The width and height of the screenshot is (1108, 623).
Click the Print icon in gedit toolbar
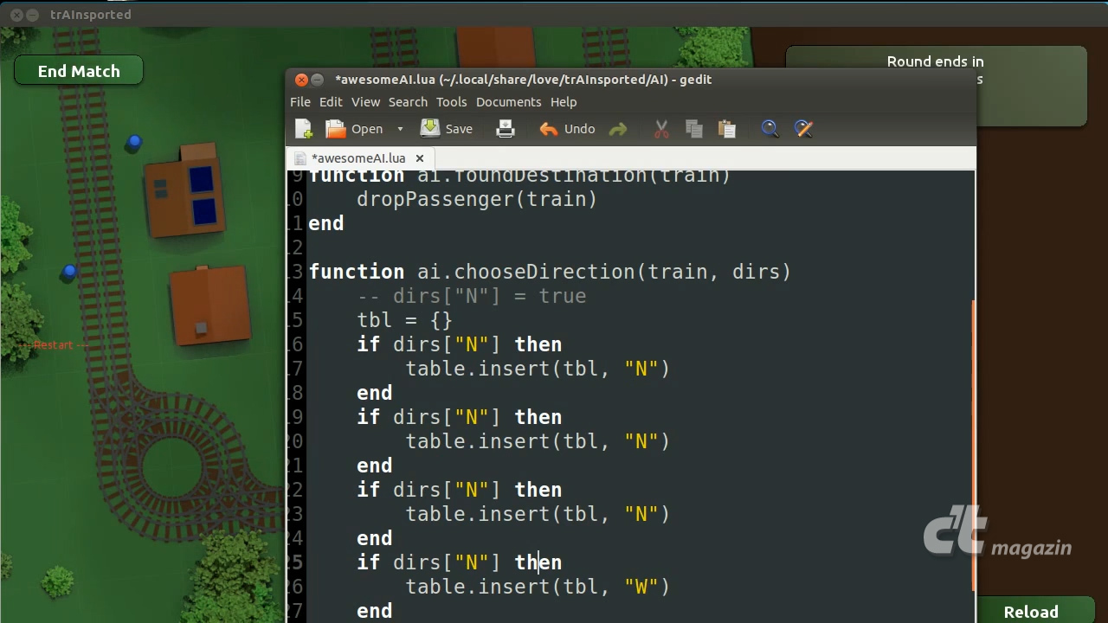(506, 129)
